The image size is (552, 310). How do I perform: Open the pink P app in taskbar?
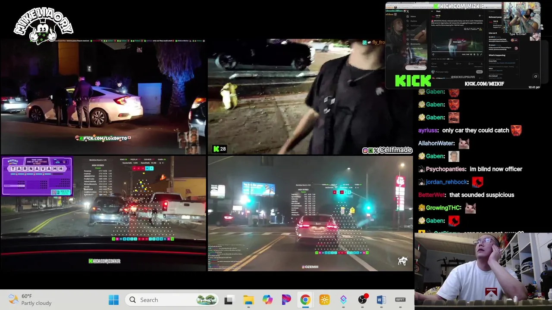(x=286, y=300)
